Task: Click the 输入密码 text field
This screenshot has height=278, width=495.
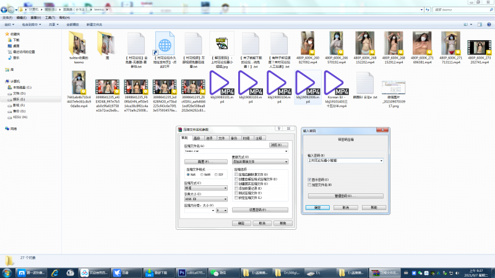Action: pos(343,161)
